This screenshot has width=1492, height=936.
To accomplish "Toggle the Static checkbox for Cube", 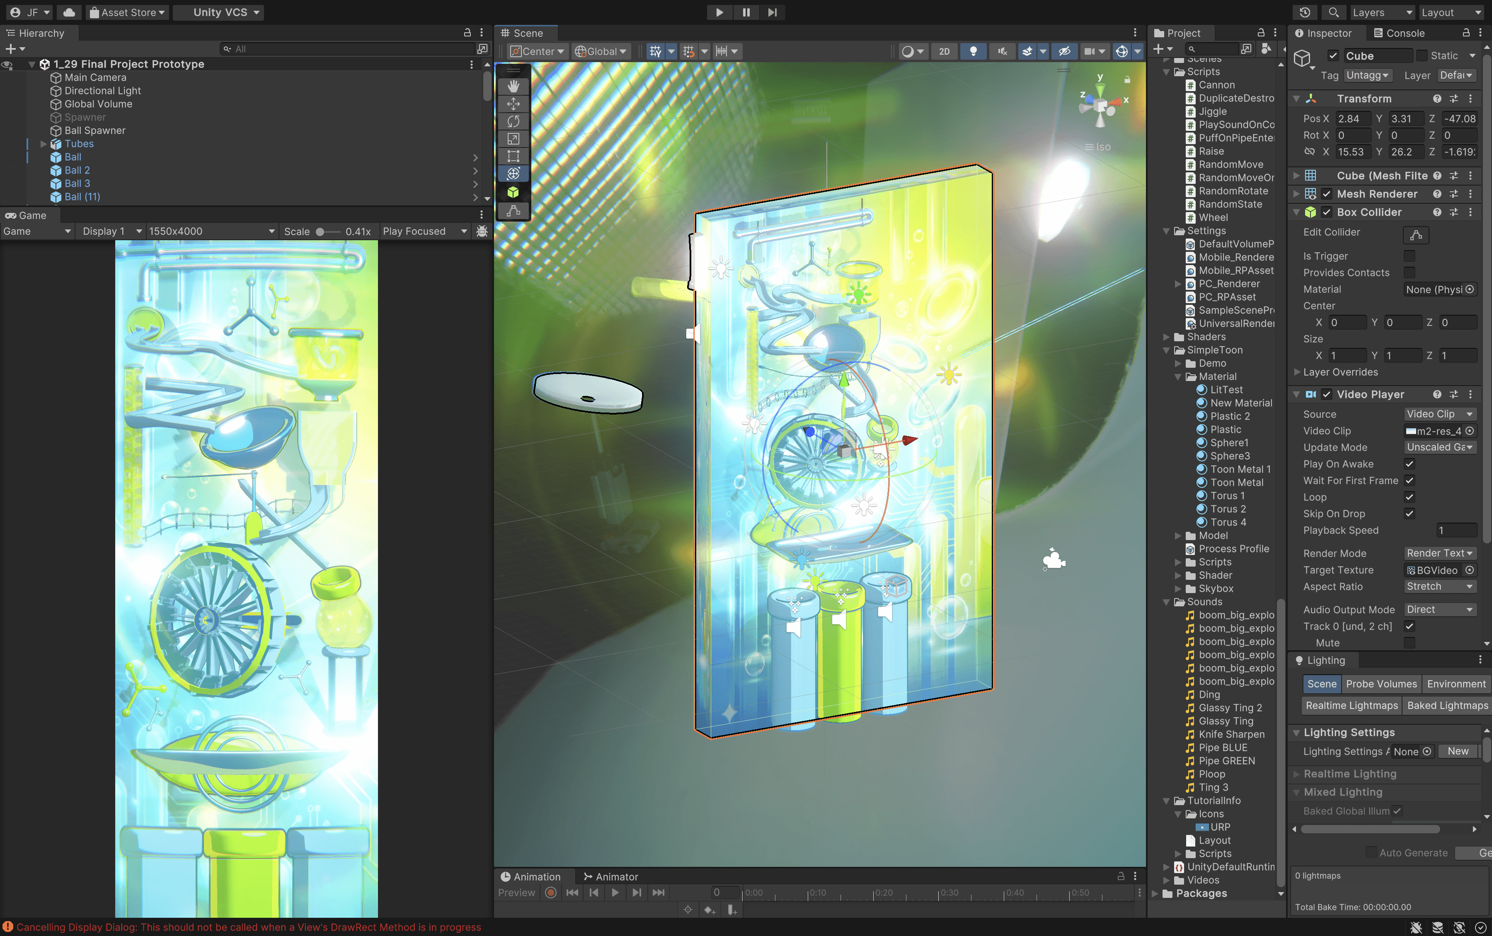I will [x=1422, y=56].
